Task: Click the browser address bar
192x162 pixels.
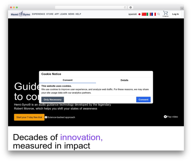Action: pyautogui.click(x=91, y=7)
